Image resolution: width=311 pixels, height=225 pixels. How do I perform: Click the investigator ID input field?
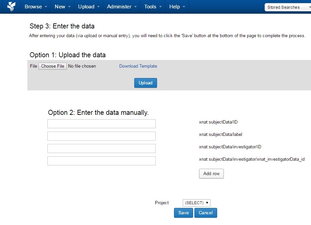101,148
